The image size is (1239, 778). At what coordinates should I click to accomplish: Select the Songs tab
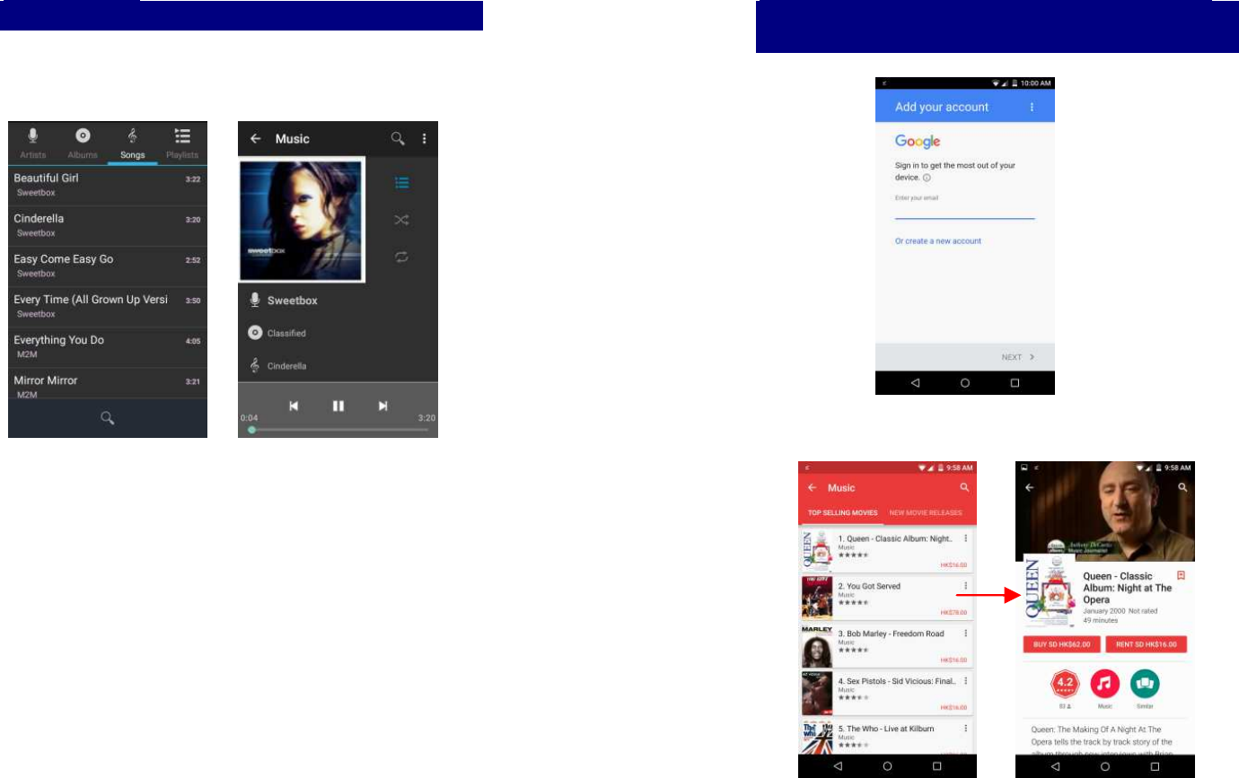click(x=133, y=143)
